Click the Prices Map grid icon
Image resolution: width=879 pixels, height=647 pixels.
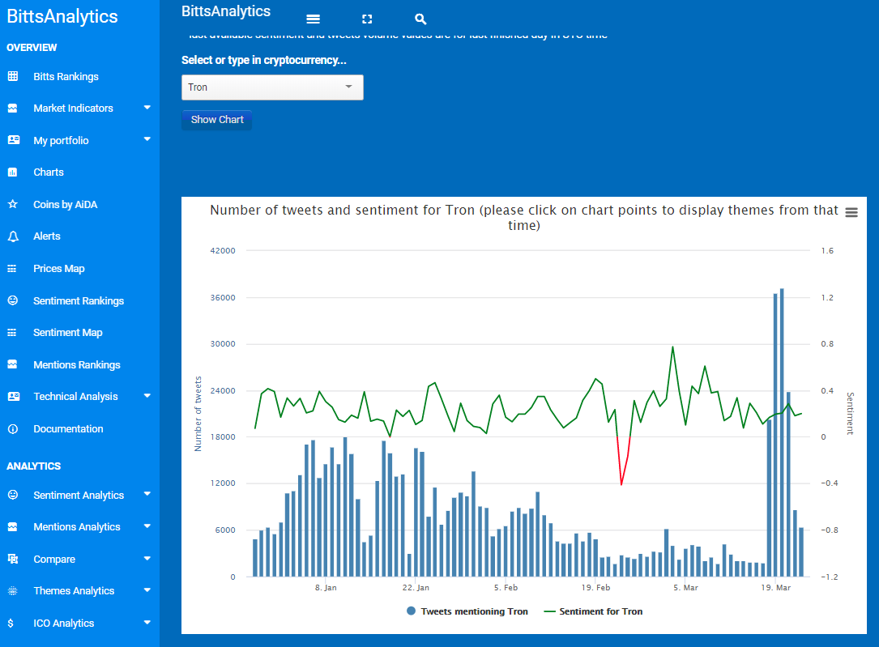click(x=12, y=268)
